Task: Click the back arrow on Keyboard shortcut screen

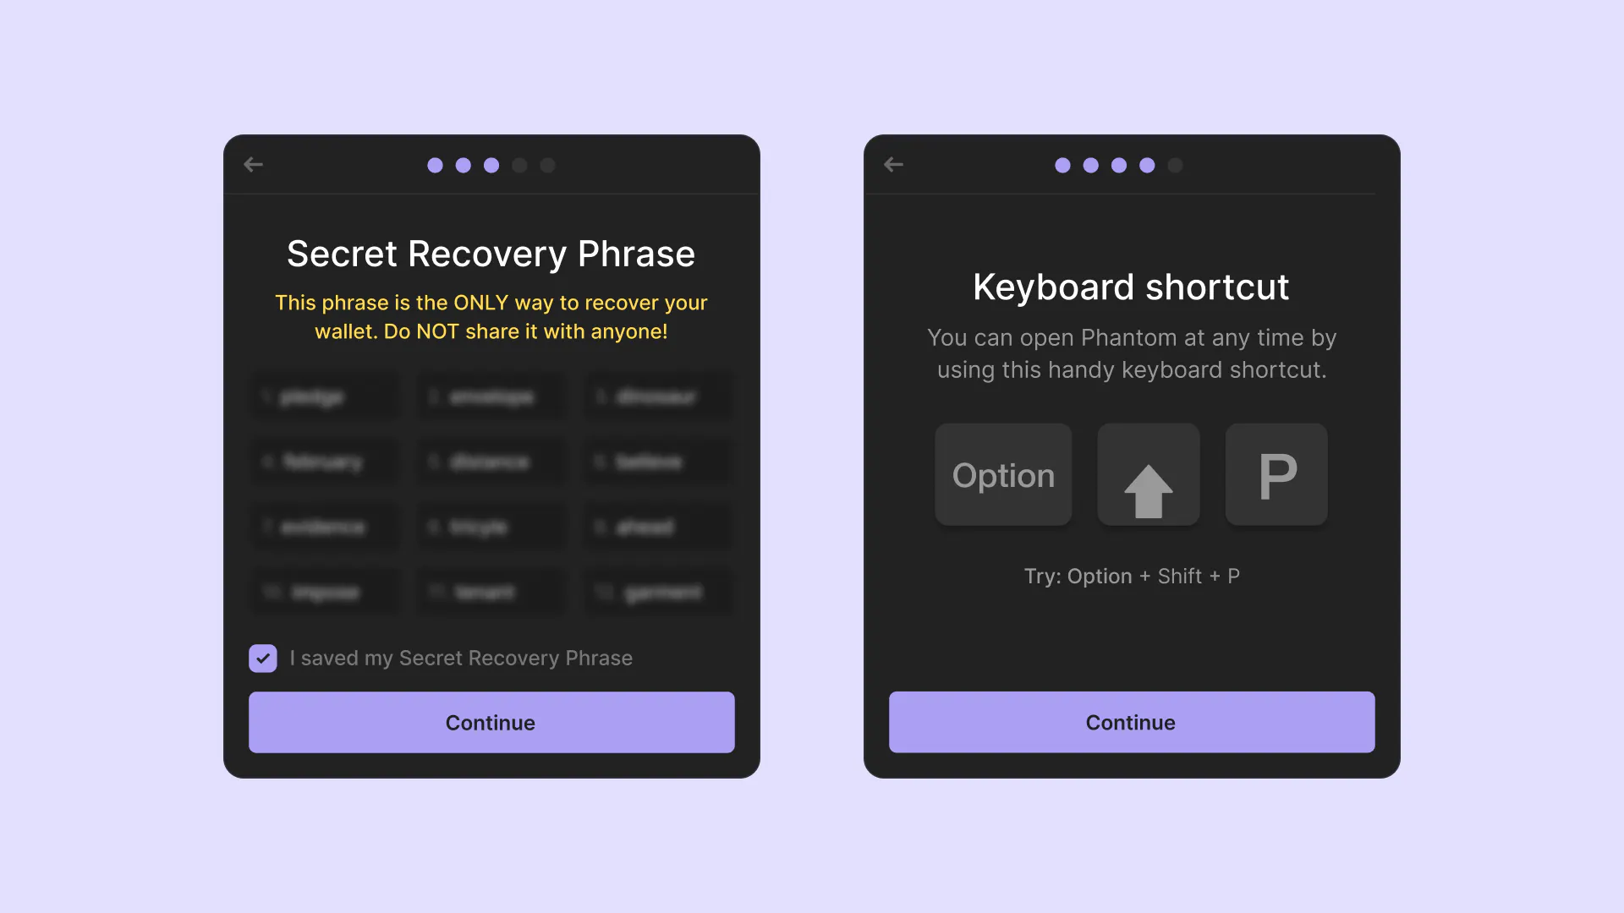Action: (x=893, y=165)
